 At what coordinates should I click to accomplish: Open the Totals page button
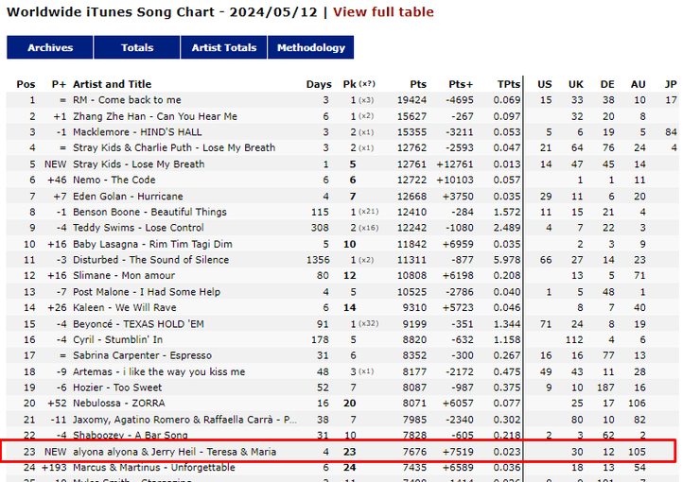pyautogui.click(x=137, y=48)
